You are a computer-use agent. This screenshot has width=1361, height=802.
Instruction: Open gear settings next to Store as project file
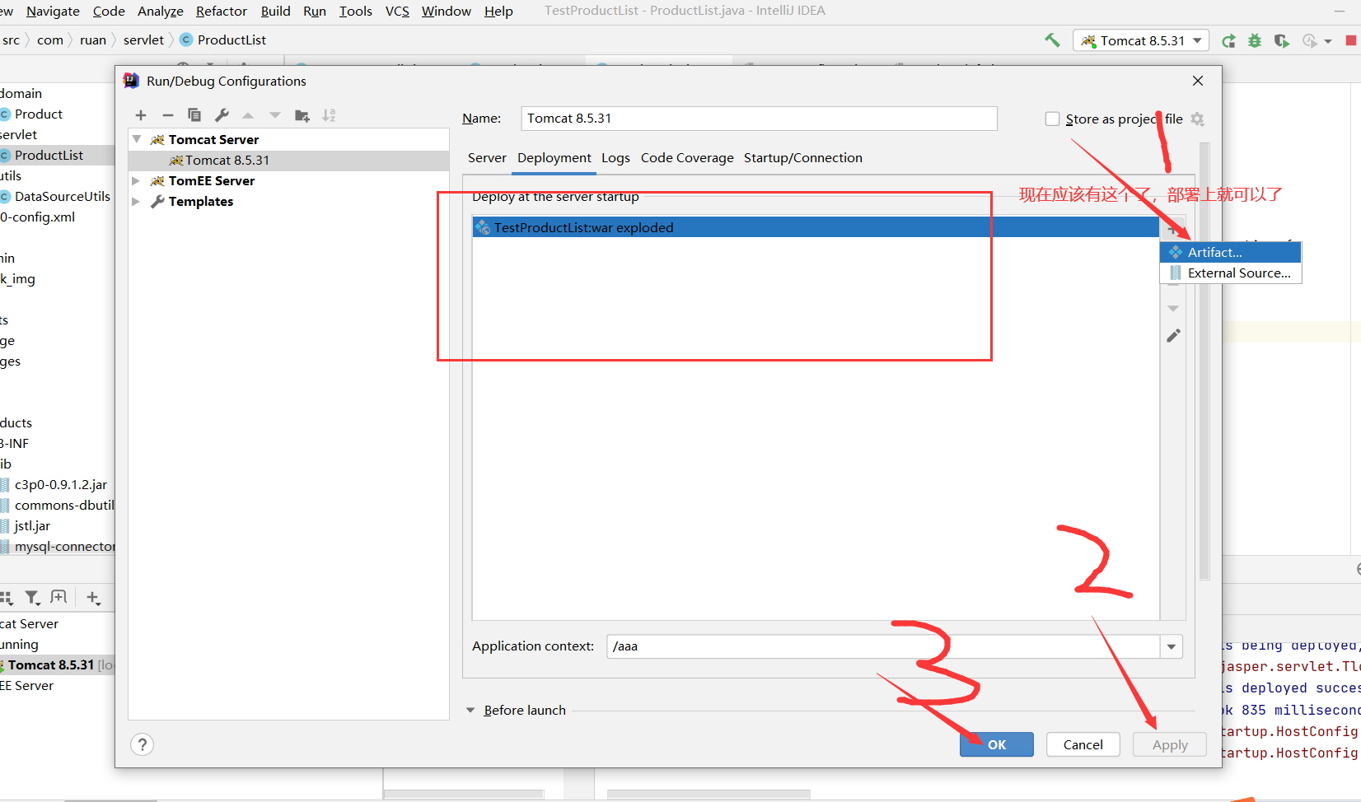coord(1198,119)
